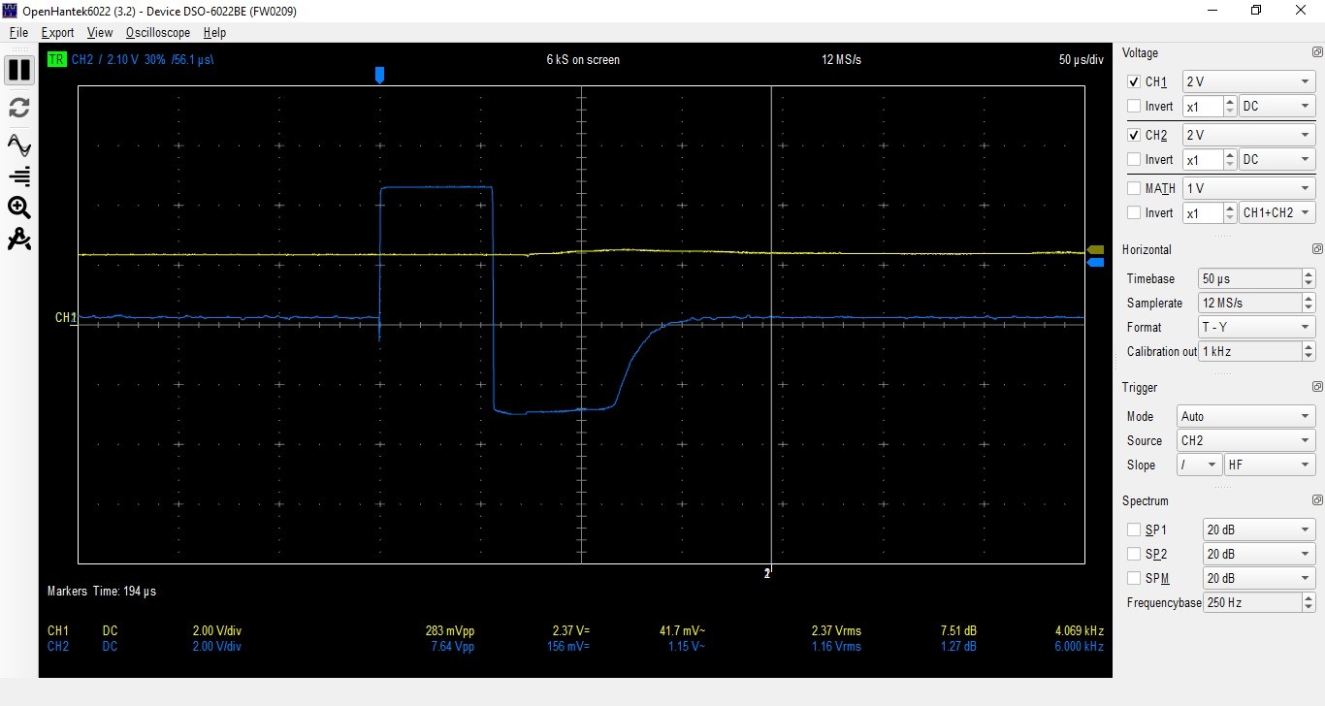Open SP2 20 dB magnitude dropdown
Image resolution: width=1325 pixels, height=706 pixels.
pos(1259,555)
